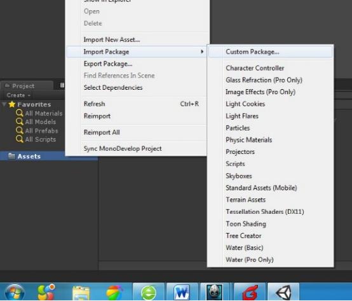Click the Favorites heading
This screenshot has height=301, width=352.
point(34,104)
